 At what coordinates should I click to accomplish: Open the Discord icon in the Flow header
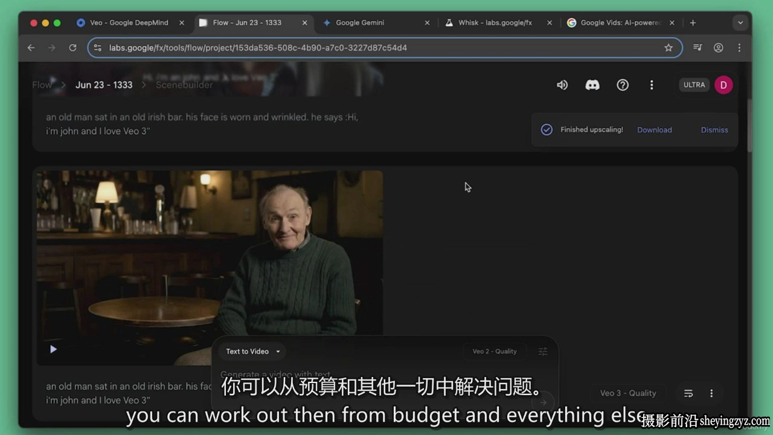tap(592, 85)
